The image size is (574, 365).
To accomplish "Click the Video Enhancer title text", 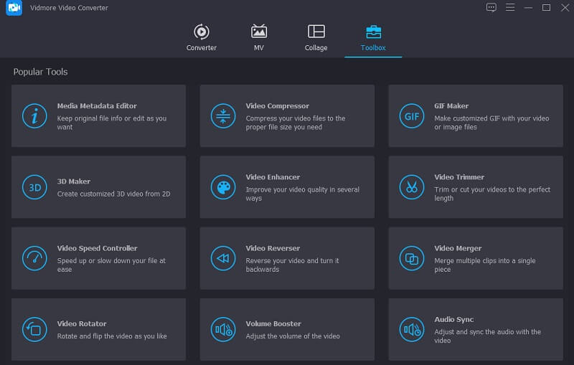I will [x=273, y=177].
